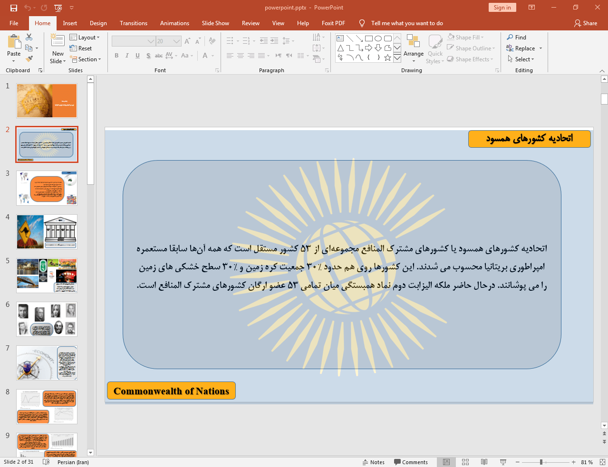
Task: Click the Reset slide button
Action: coord(81,48)
